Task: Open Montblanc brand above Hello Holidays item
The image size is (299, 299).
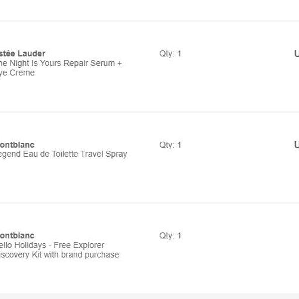Action: [17, 236]
